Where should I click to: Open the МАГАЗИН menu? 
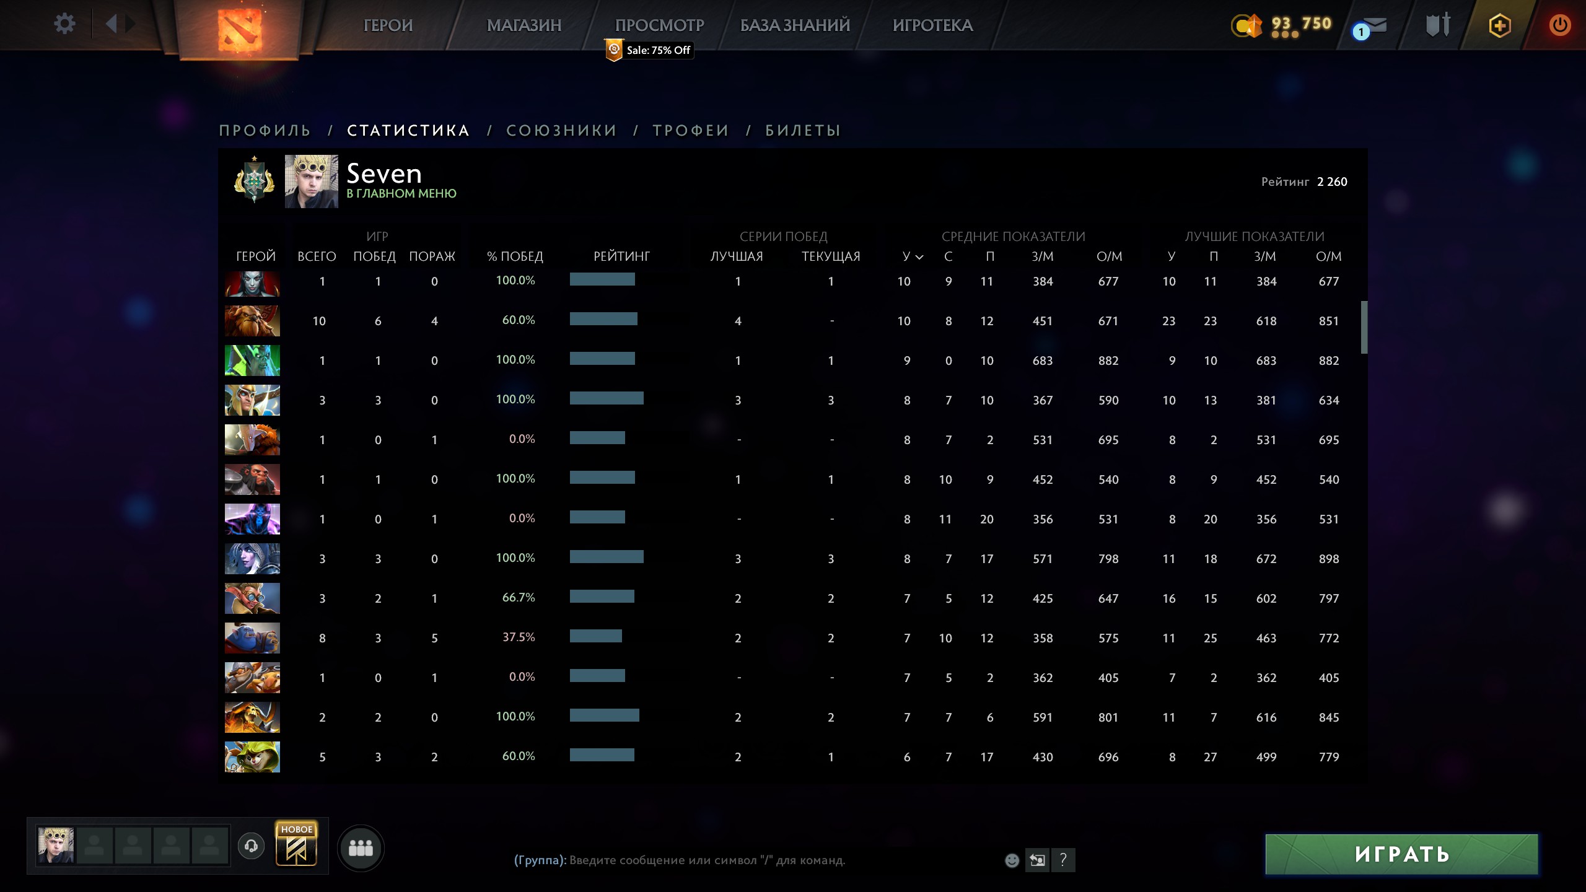[524, 25]
